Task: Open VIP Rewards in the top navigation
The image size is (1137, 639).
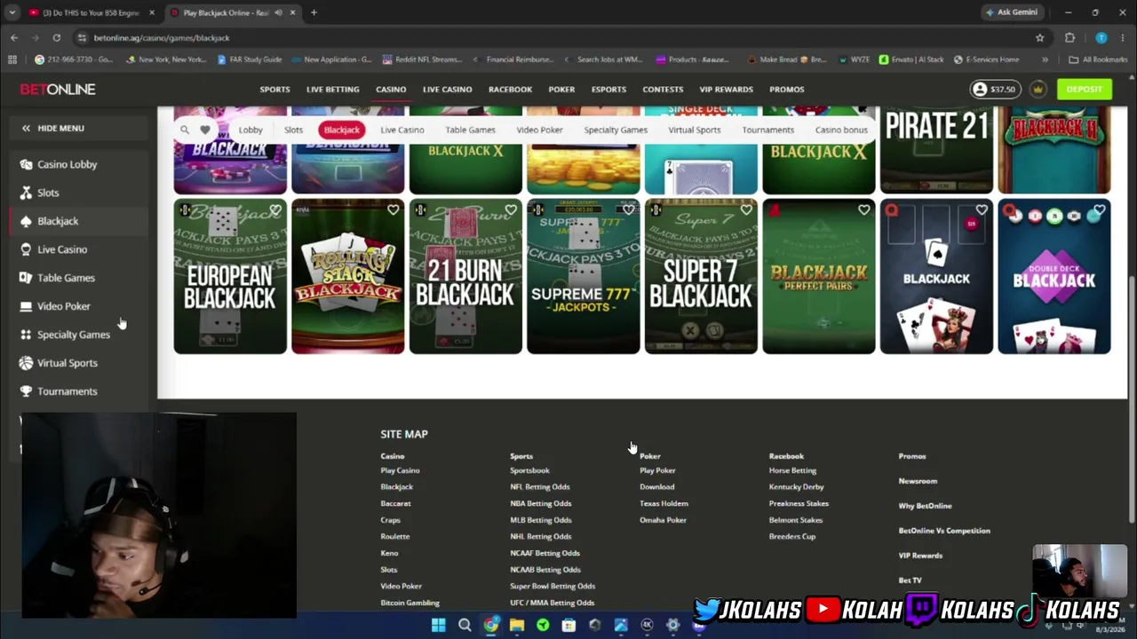Action: tap(726, 90)
